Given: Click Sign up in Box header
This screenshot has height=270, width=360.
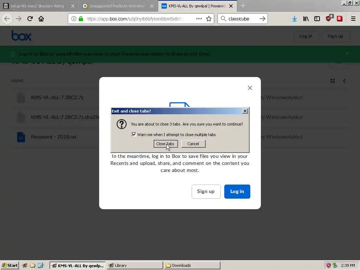Looking at the screenshot, I should 335,36.
